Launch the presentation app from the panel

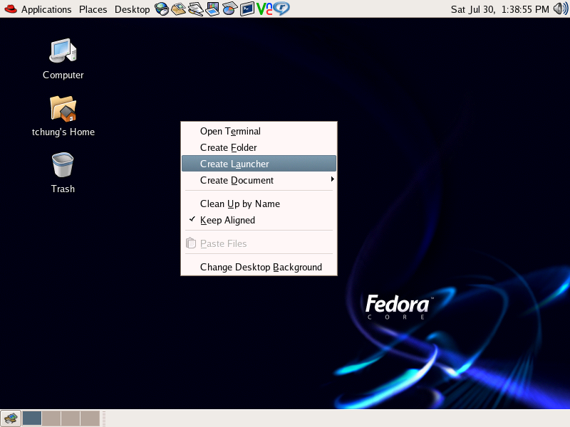coord(212,9)
